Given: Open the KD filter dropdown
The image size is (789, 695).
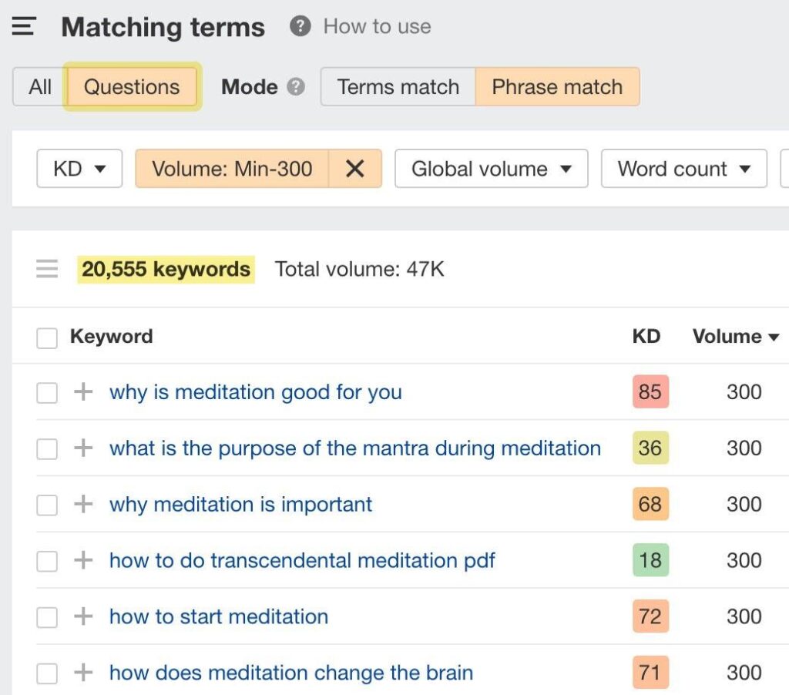Looking at the screenshot, I should (x=79, y=169).
